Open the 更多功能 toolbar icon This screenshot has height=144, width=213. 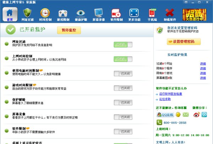tap(134, 14)
